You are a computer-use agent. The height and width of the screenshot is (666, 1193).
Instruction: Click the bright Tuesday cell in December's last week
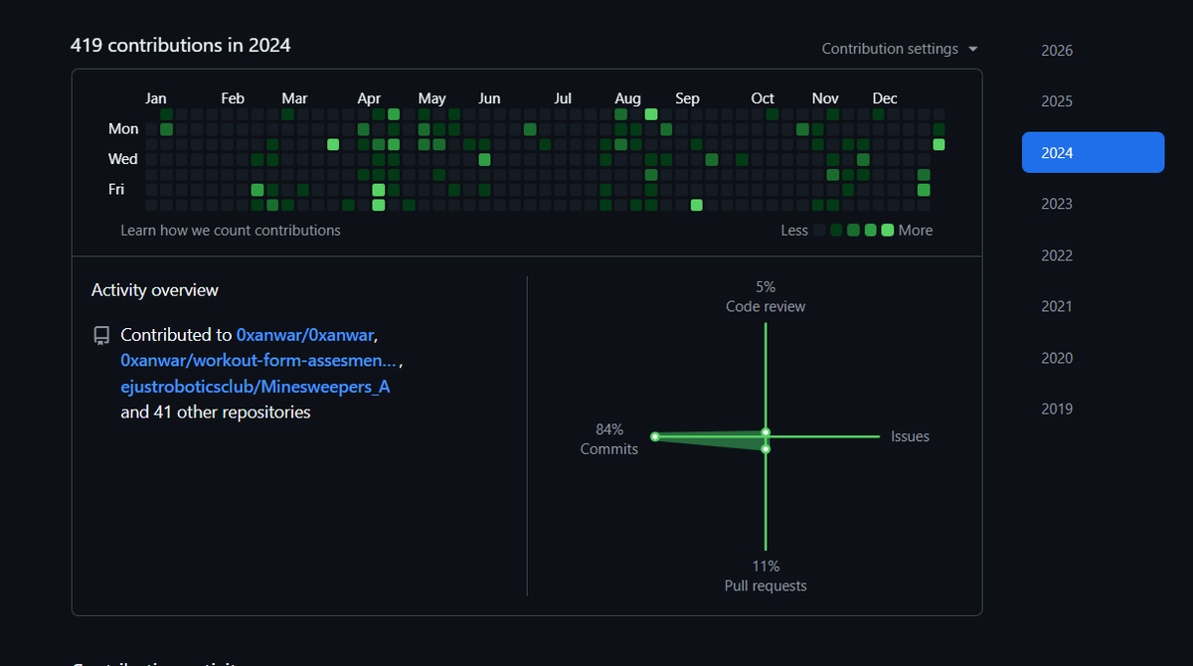pyautogui.click(x=938, y=144)
